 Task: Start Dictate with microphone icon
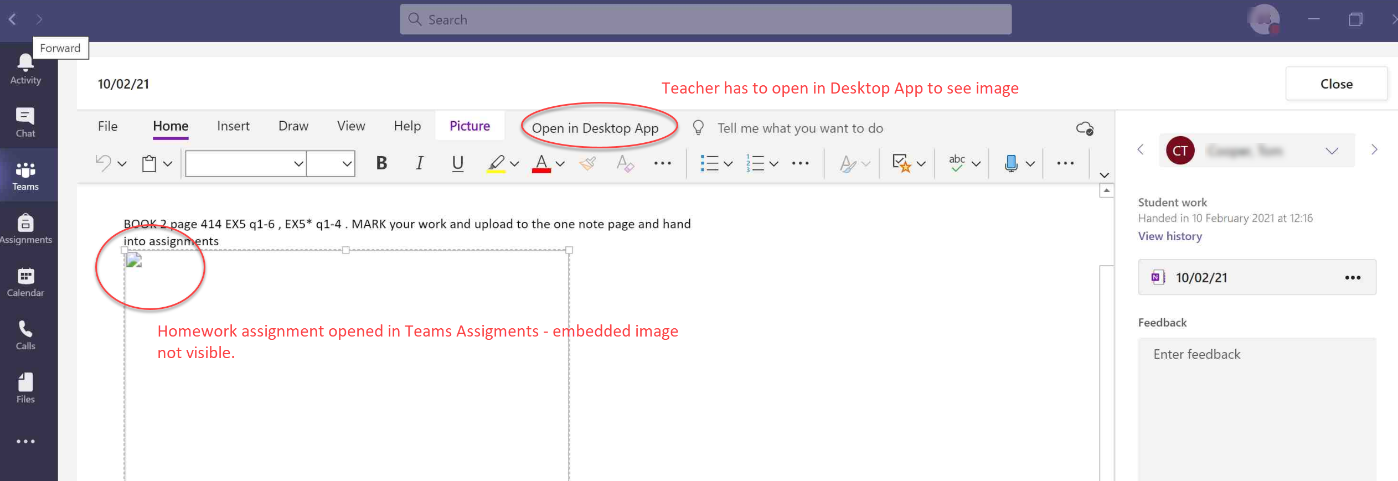click(x=1011, y=163)
